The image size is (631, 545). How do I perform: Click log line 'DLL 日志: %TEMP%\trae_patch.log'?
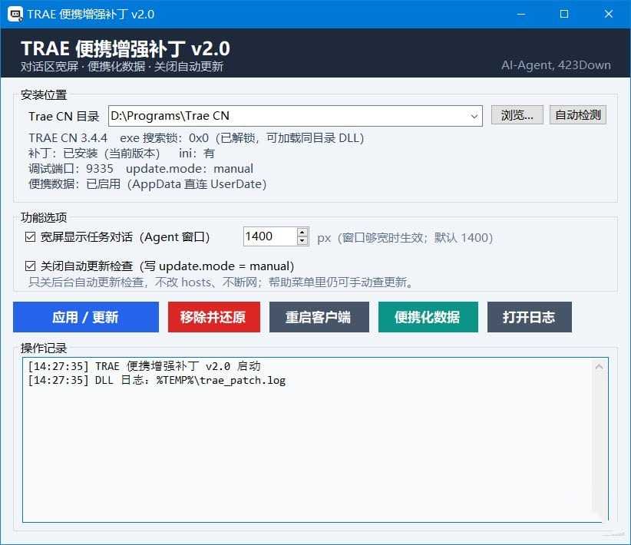(190, 381)
